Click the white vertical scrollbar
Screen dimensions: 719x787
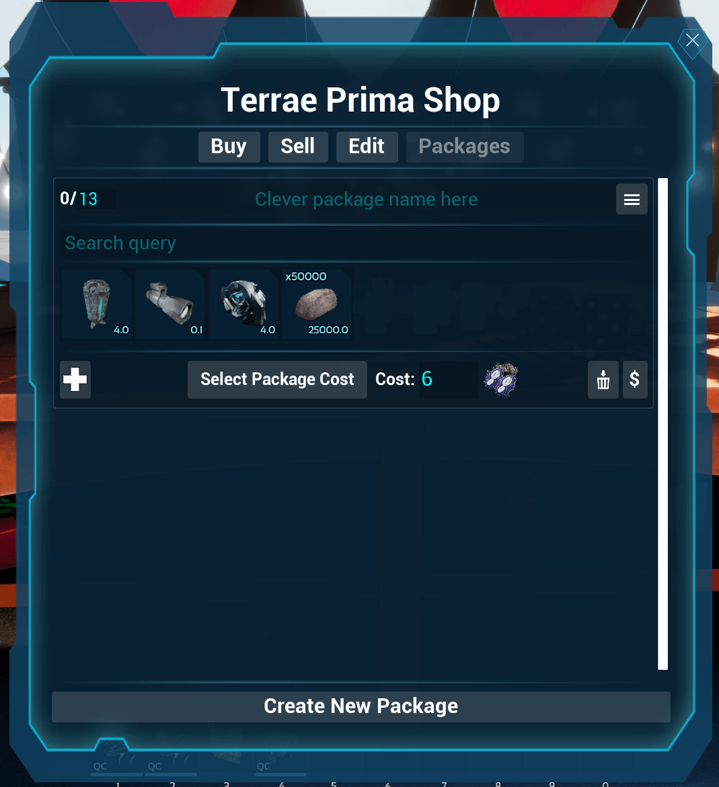coord(663,424)
